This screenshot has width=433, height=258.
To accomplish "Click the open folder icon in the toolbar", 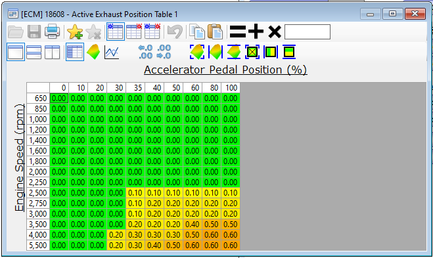I will coord(16,32).
